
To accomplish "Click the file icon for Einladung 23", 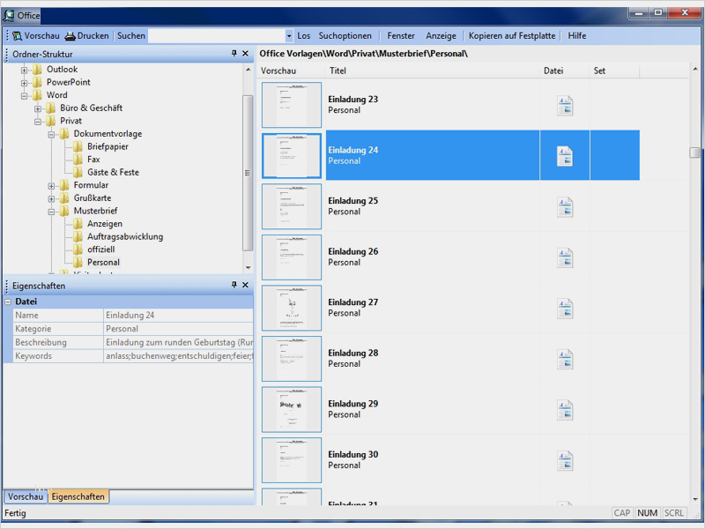I will pos(565,106).
